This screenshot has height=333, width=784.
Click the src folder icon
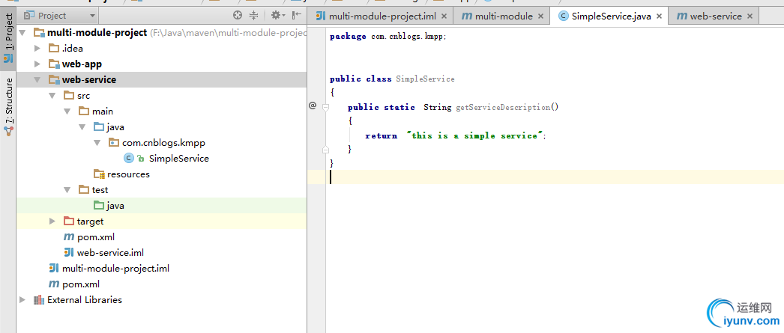pyautogui.click(x=69, y=95)
